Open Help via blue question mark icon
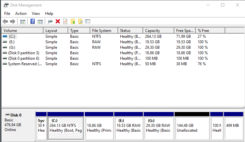 tap(32, 21)
